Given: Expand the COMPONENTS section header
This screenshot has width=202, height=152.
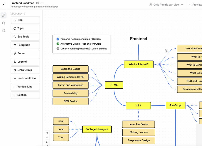Looking at the screenshot, I should (18, 14).
